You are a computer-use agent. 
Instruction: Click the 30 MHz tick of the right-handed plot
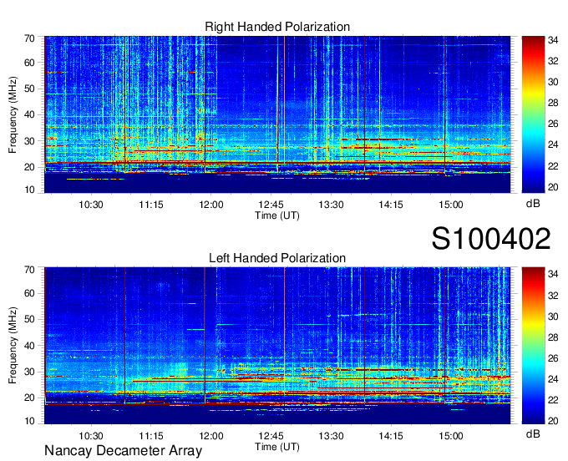(29, 142)
